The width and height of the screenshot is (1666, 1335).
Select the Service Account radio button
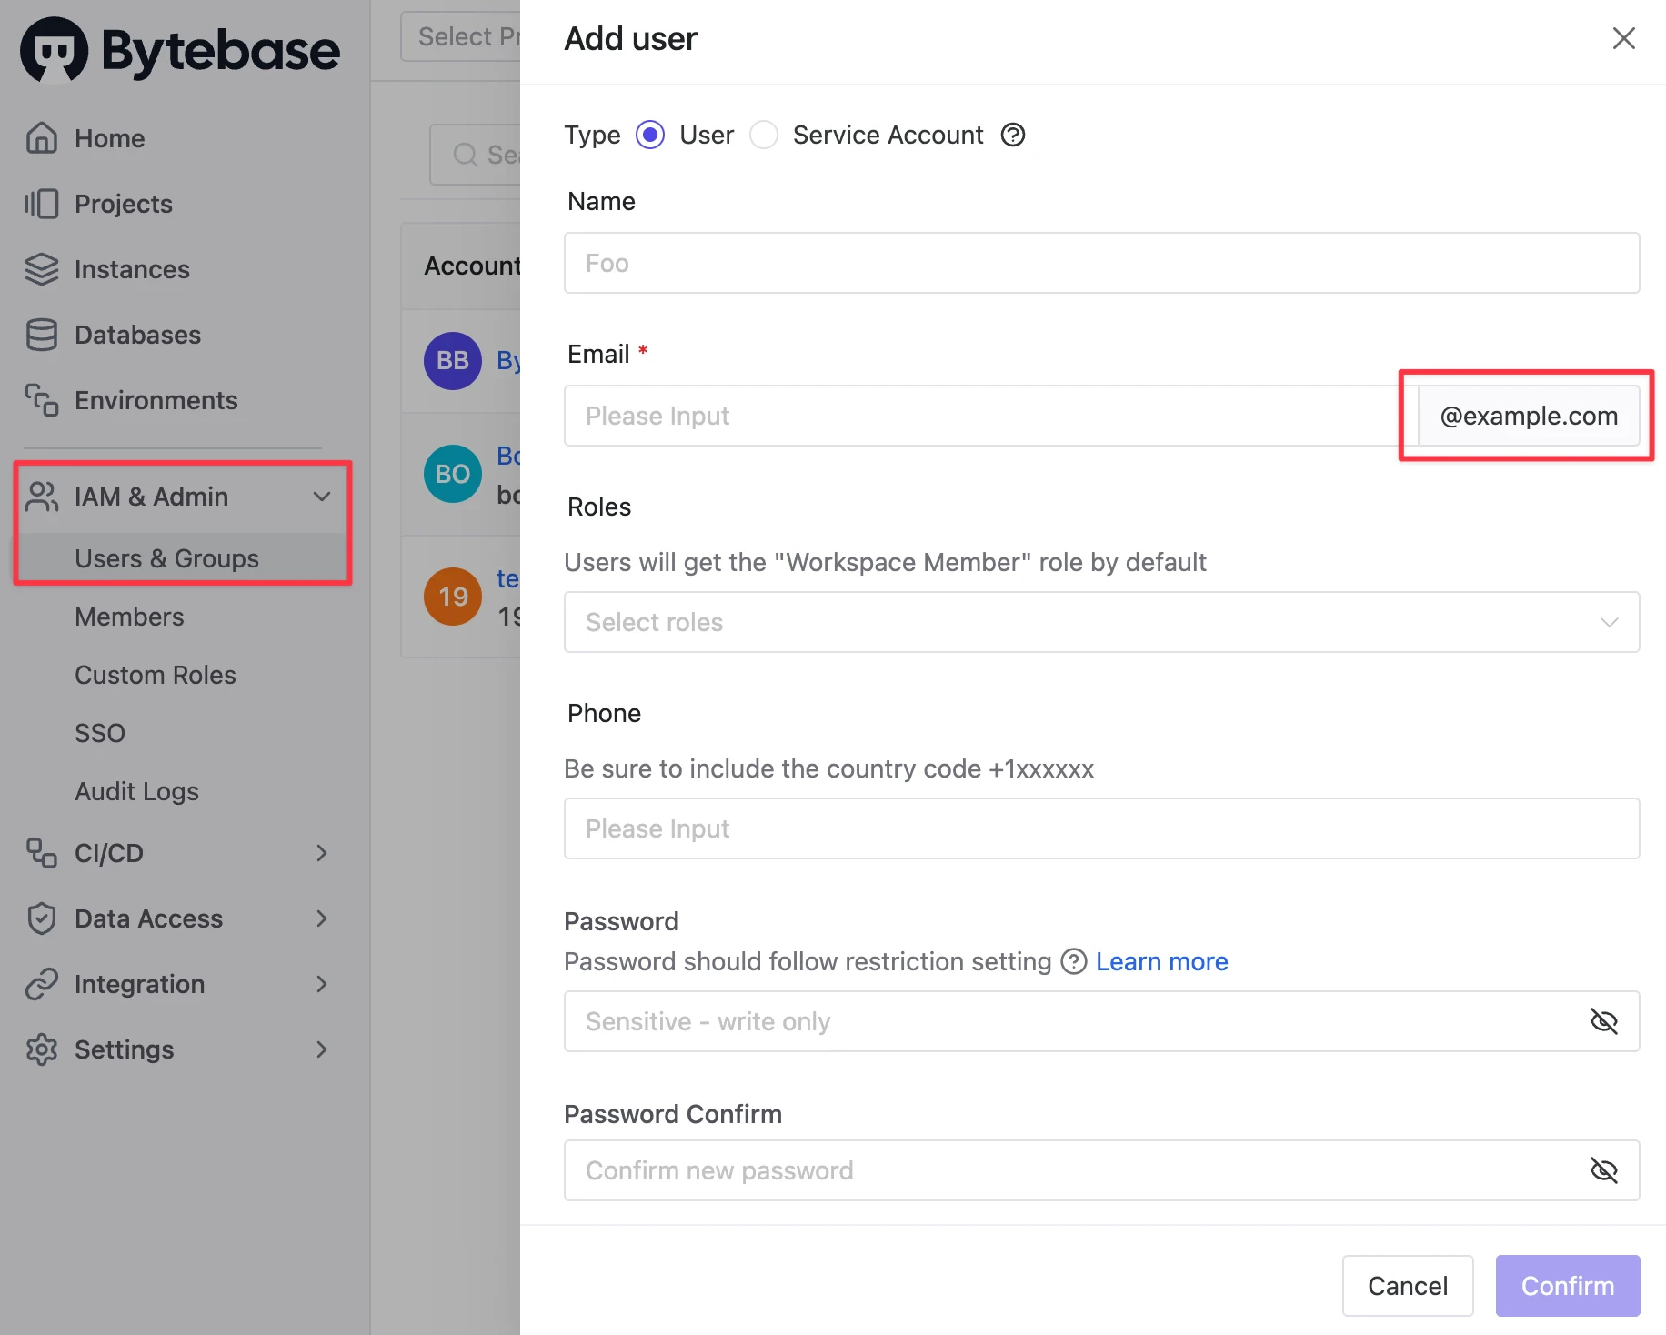(764, 135)
